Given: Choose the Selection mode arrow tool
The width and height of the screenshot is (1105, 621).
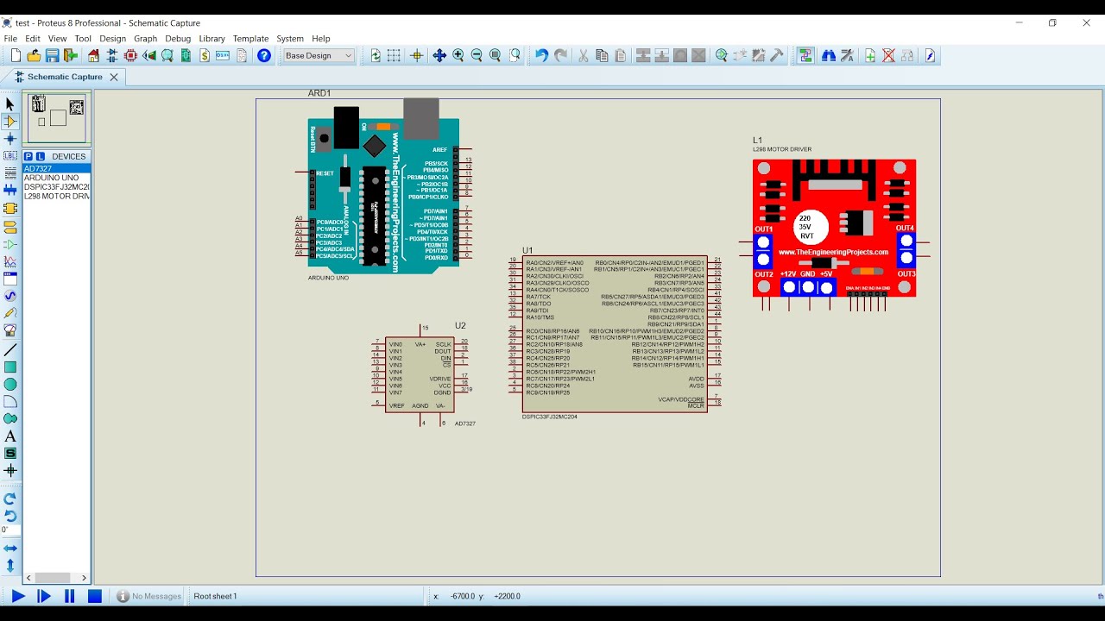Looking at the screenshot, I should 10,104.
